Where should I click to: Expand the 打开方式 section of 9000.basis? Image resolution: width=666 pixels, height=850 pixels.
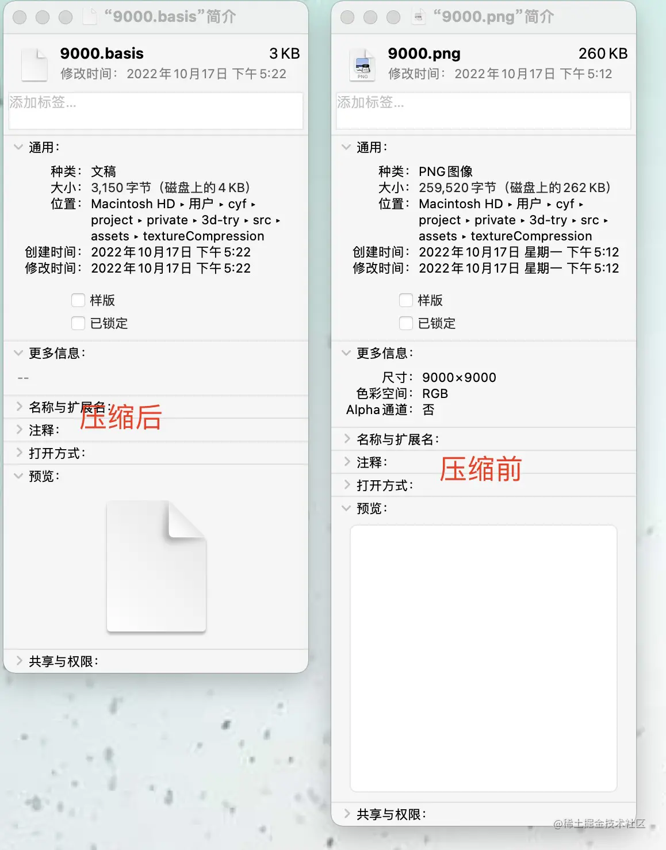pos(18,453)
